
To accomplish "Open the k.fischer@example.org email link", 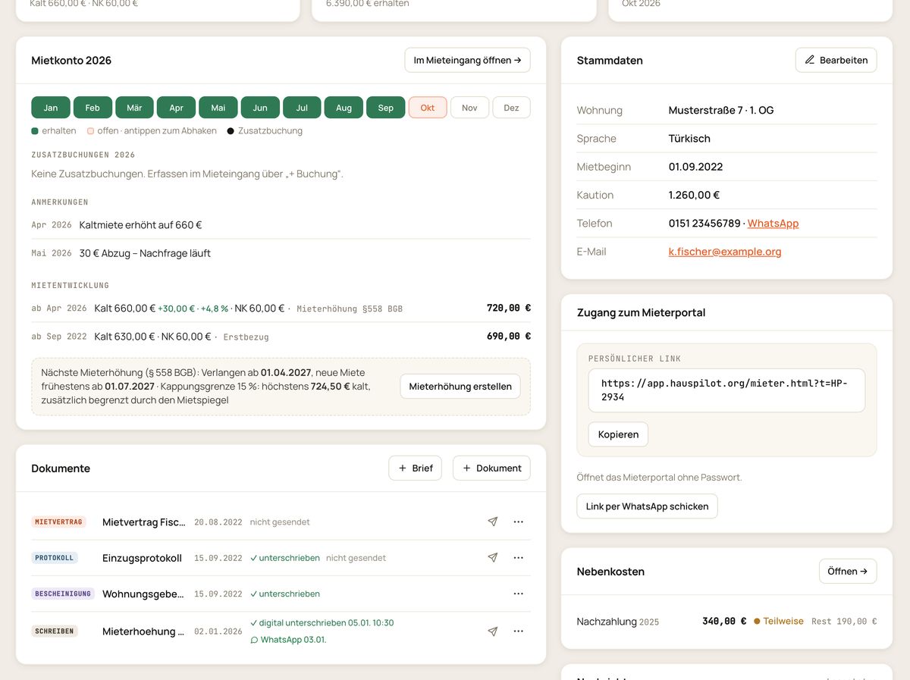I will pyautogui.click(x=724, y=252).
